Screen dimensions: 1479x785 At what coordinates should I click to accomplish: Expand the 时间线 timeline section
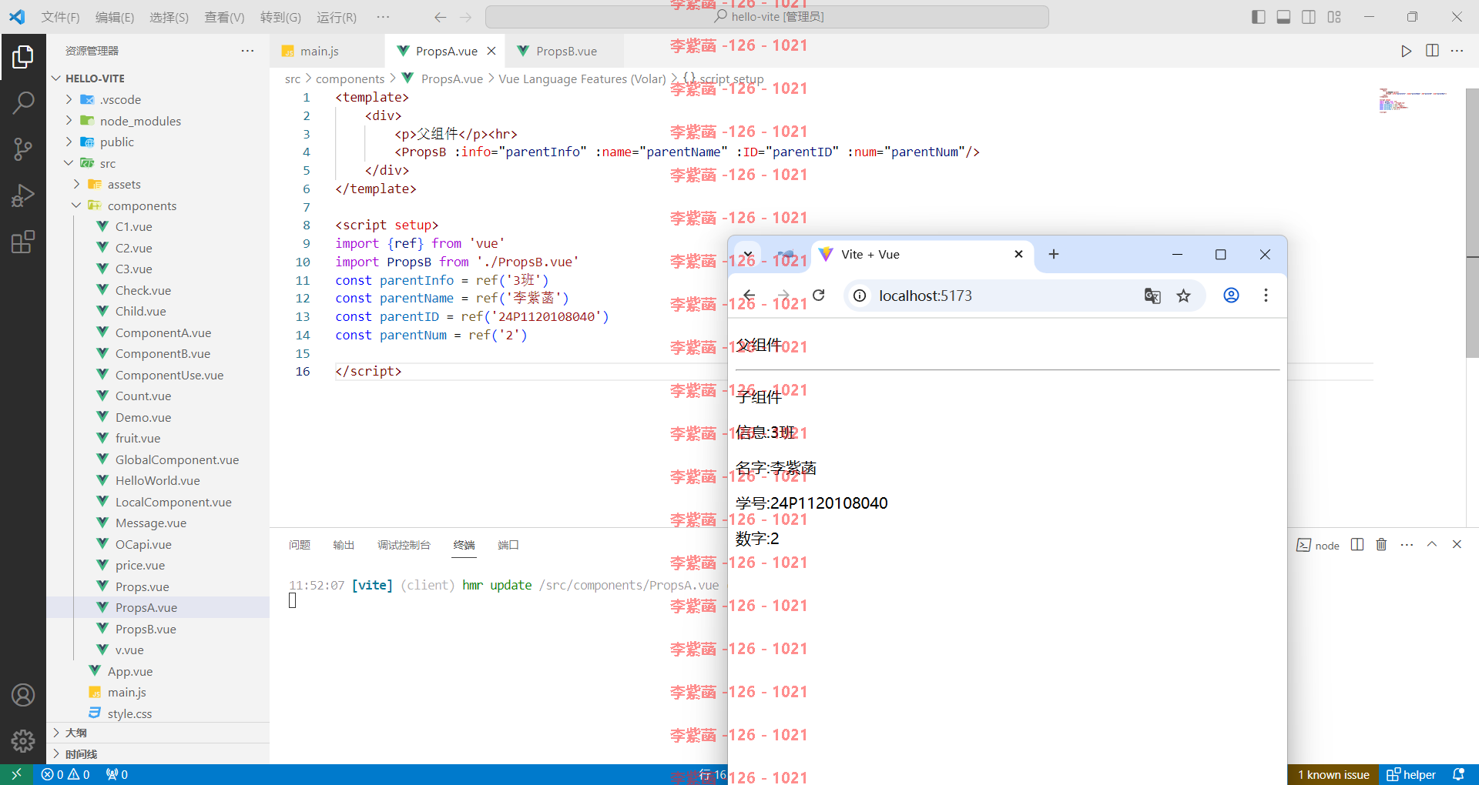158,754
